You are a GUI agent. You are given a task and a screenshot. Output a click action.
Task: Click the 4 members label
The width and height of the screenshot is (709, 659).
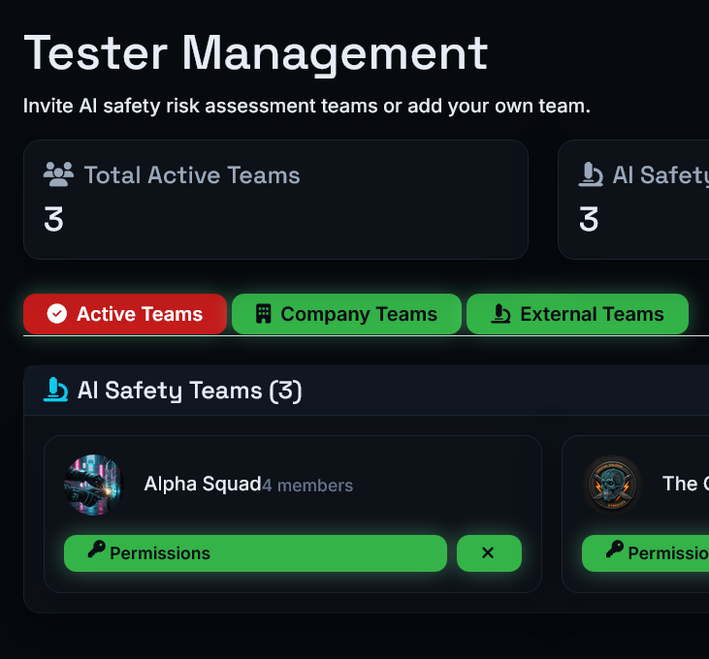[x=307, y=486]
